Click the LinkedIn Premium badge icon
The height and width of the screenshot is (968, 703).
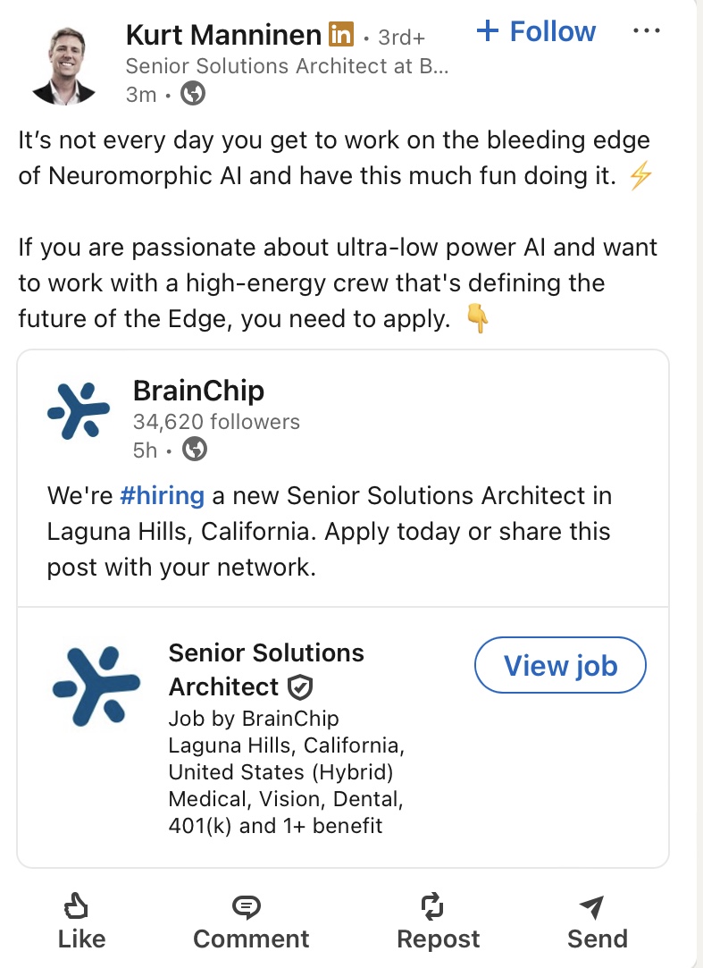[x=341, y=36]
